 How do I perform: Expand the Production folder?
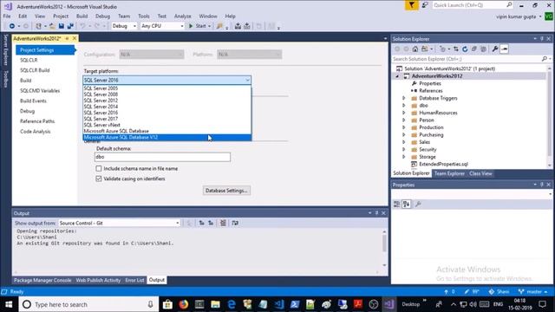click(x=404, y=127)
